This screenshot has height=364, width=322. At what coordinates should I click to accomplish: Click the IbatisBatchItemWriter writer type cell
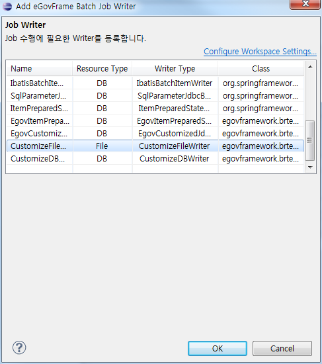pyautogui.click(x=175, y=83)
